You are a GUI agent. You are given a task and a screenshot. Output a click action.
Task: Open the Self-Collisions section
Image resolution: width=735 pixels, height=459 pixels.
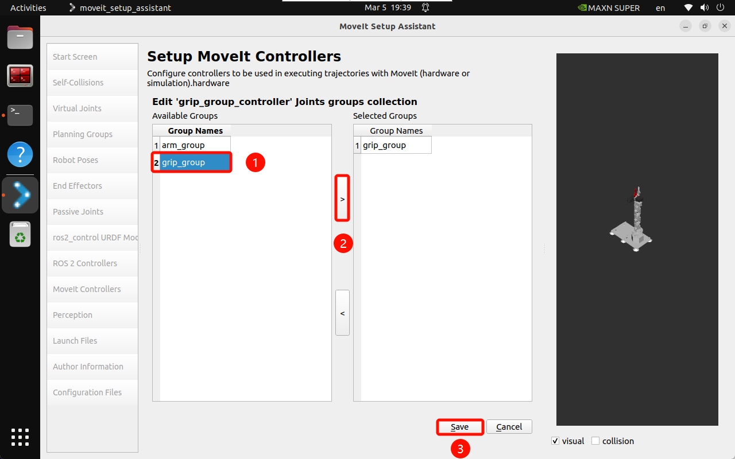click(92, 83)
